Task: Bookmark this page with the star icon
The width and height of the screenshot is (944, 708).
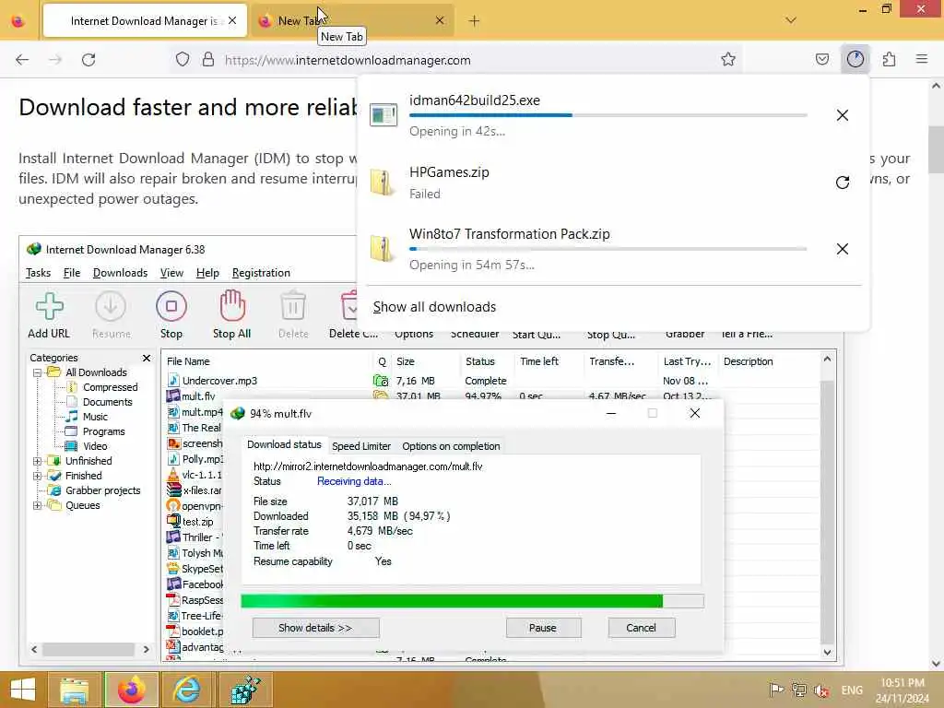Action: pyautogui.click(x=728, y=59)
